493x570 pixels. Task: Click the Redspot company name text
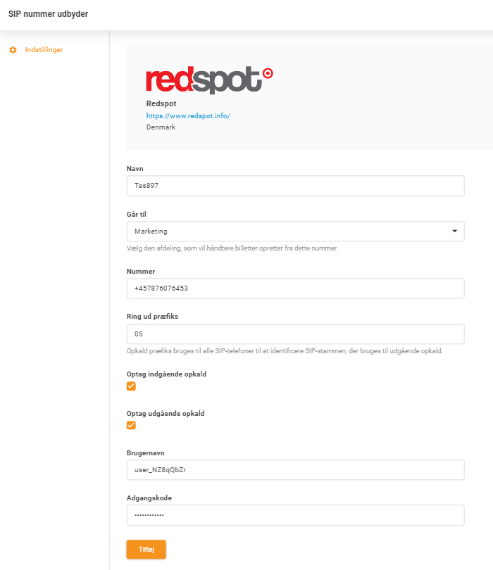161,103
